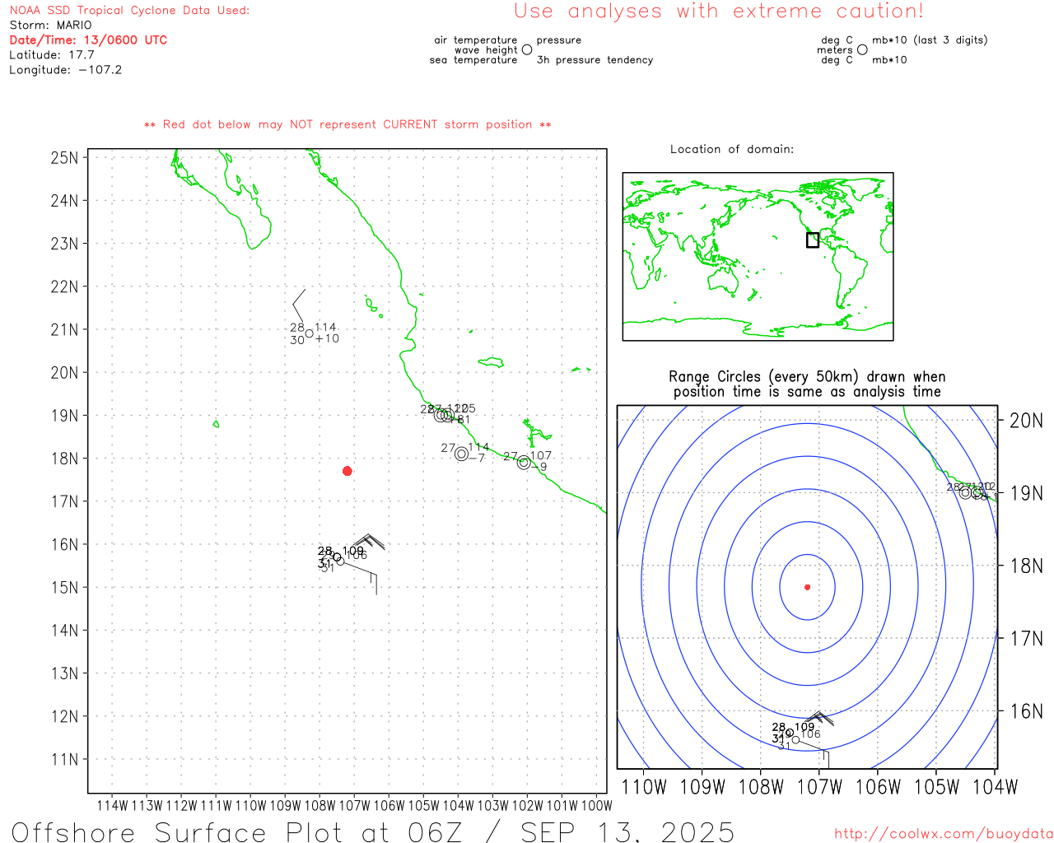The height and width of the screenshot is (843, 1054).
Task: Click the 104W label on range circles map
Action: coord(996,787)
